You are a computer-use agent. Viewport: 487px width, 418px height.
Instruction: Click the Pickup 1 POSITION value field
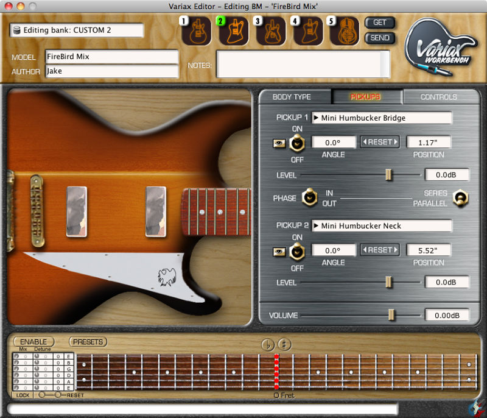pos(429,143)
